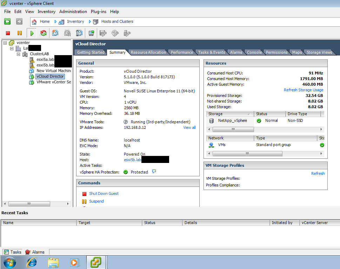The height and width of the screenshot is (269, 340).
Task: Open the vSphere HA Protection info bubble
Action: [154, 172]
